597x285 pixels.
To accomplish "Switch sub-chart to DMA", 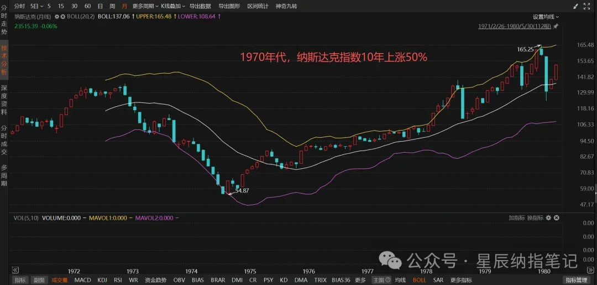I will [301, 280].
